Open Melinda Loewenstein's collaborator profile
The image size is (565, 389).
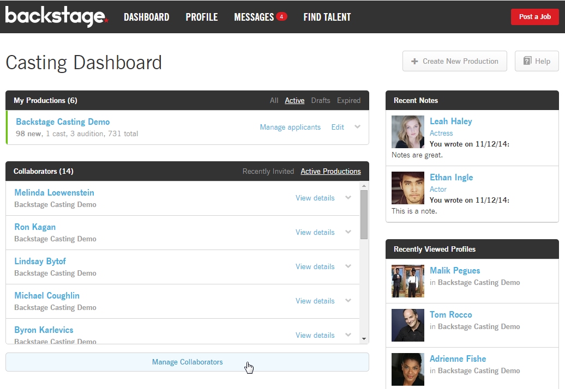(x=54, y=192)
